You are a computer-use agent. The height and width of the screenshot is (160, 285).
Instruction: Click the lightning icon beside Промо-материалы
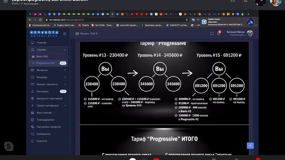coord(33,106)
